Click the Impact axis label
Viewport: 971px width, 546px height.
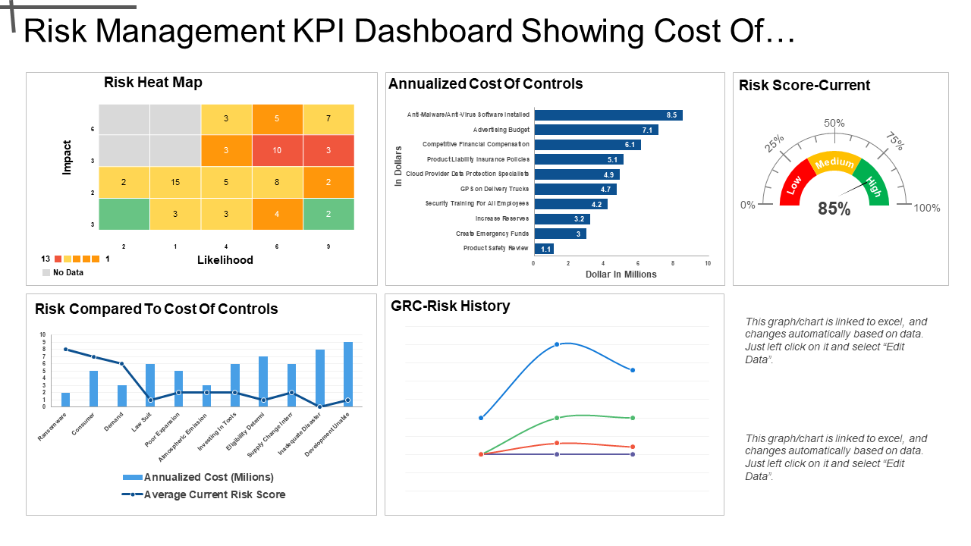[x=67, y=157]
